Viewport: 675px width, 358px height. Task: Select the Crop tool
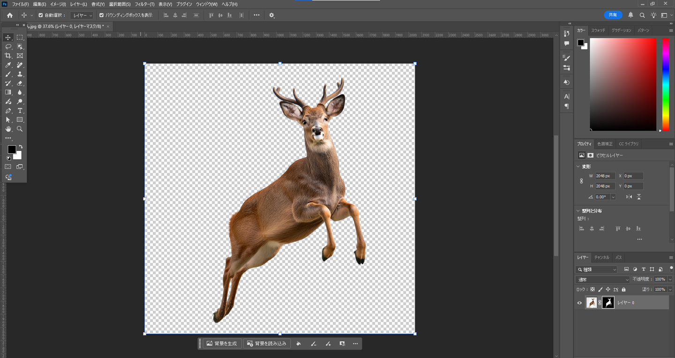click(x=8, y=56)
